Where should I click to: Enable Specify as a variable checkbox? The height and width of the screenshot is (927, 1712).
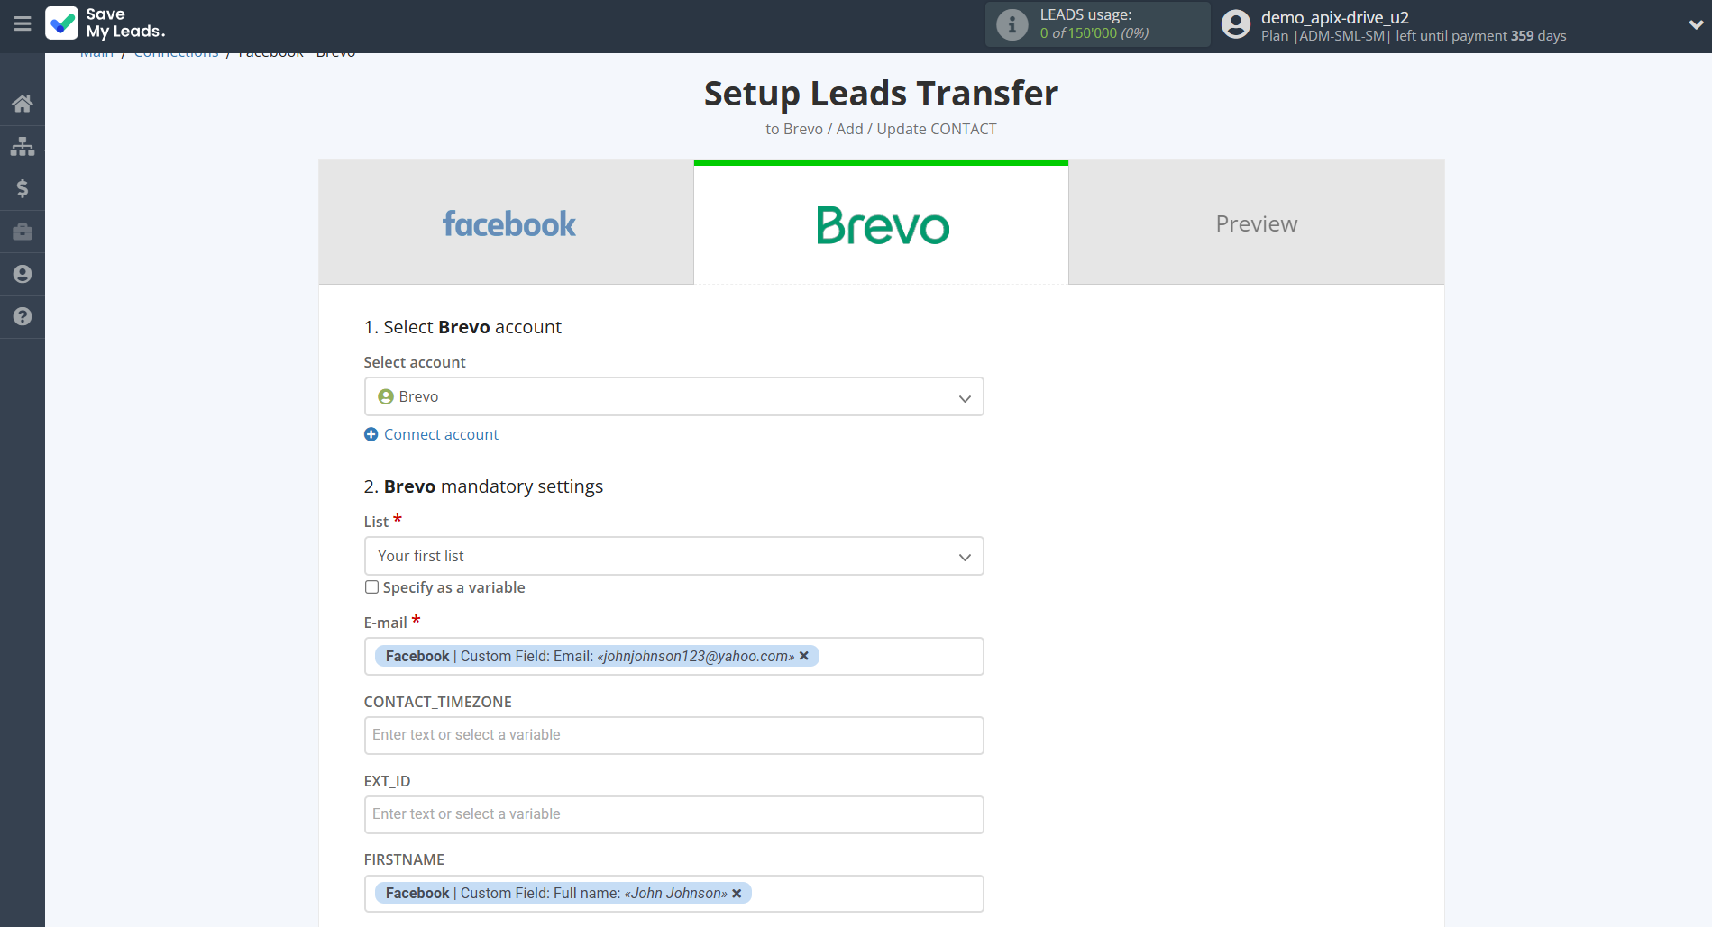[371, 587]
